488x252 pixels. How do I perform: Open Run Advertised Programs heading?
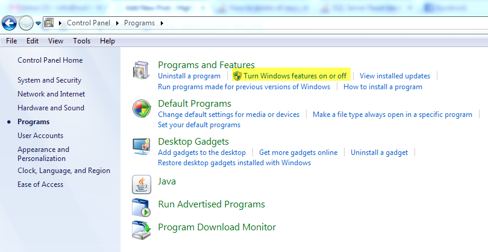(x=211, y=204)
